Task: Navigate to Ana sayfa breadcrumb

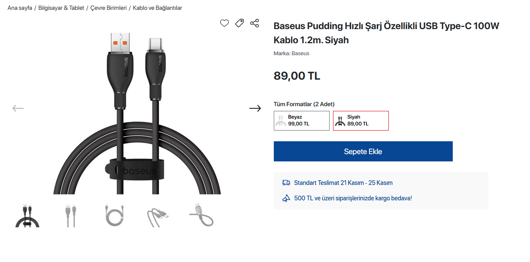Action: 20,8
